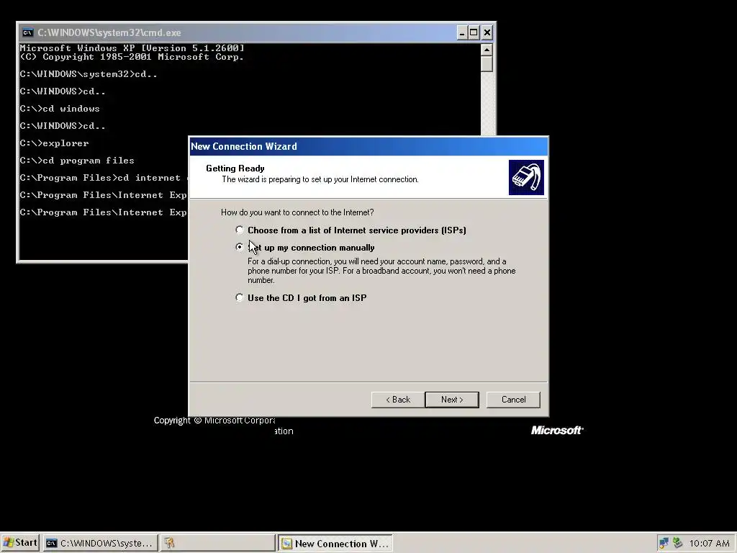
Task: Minimize the cmd.exe window
Action: (462, 32)
